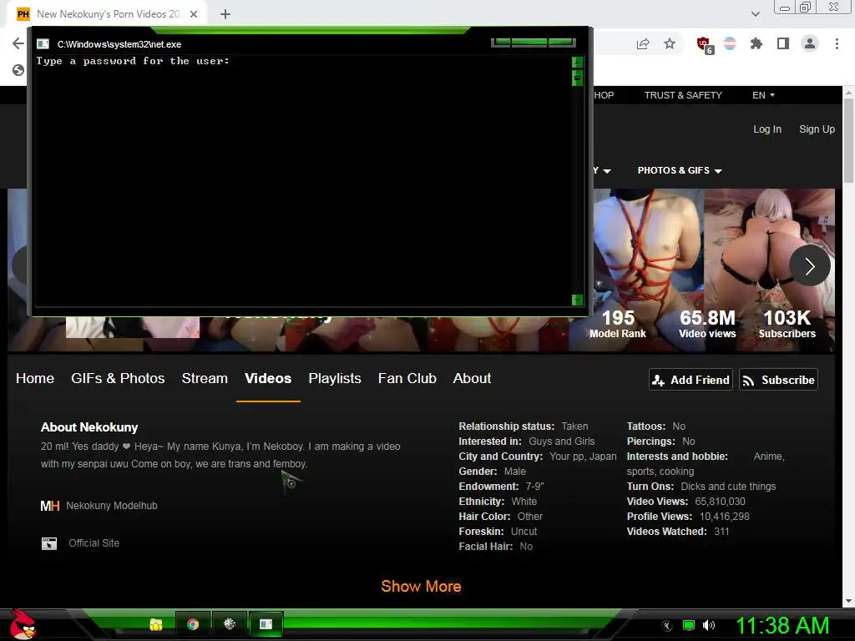Click the 103K Subscribers stat
The height and width of the screenshot is (641, 855).
coord(787,324)
